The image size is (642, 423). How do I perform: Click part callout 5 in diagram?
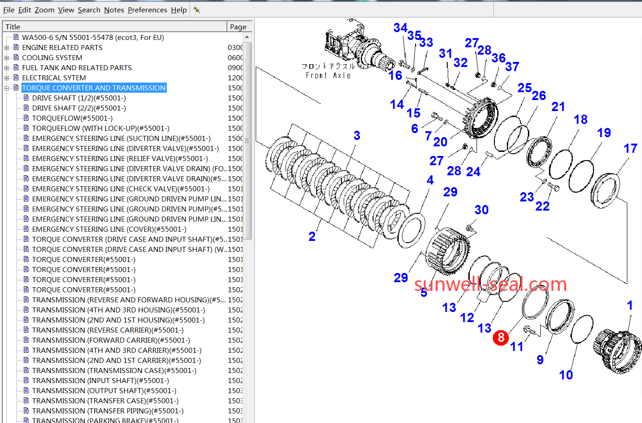[x=424, y=292]
